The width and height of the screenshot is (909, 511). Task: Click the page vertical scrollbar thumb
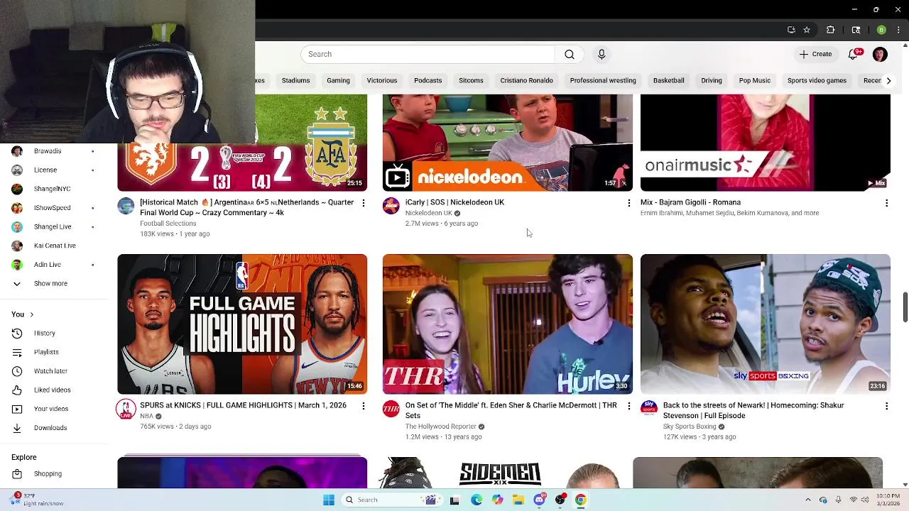tap(905, 307)
